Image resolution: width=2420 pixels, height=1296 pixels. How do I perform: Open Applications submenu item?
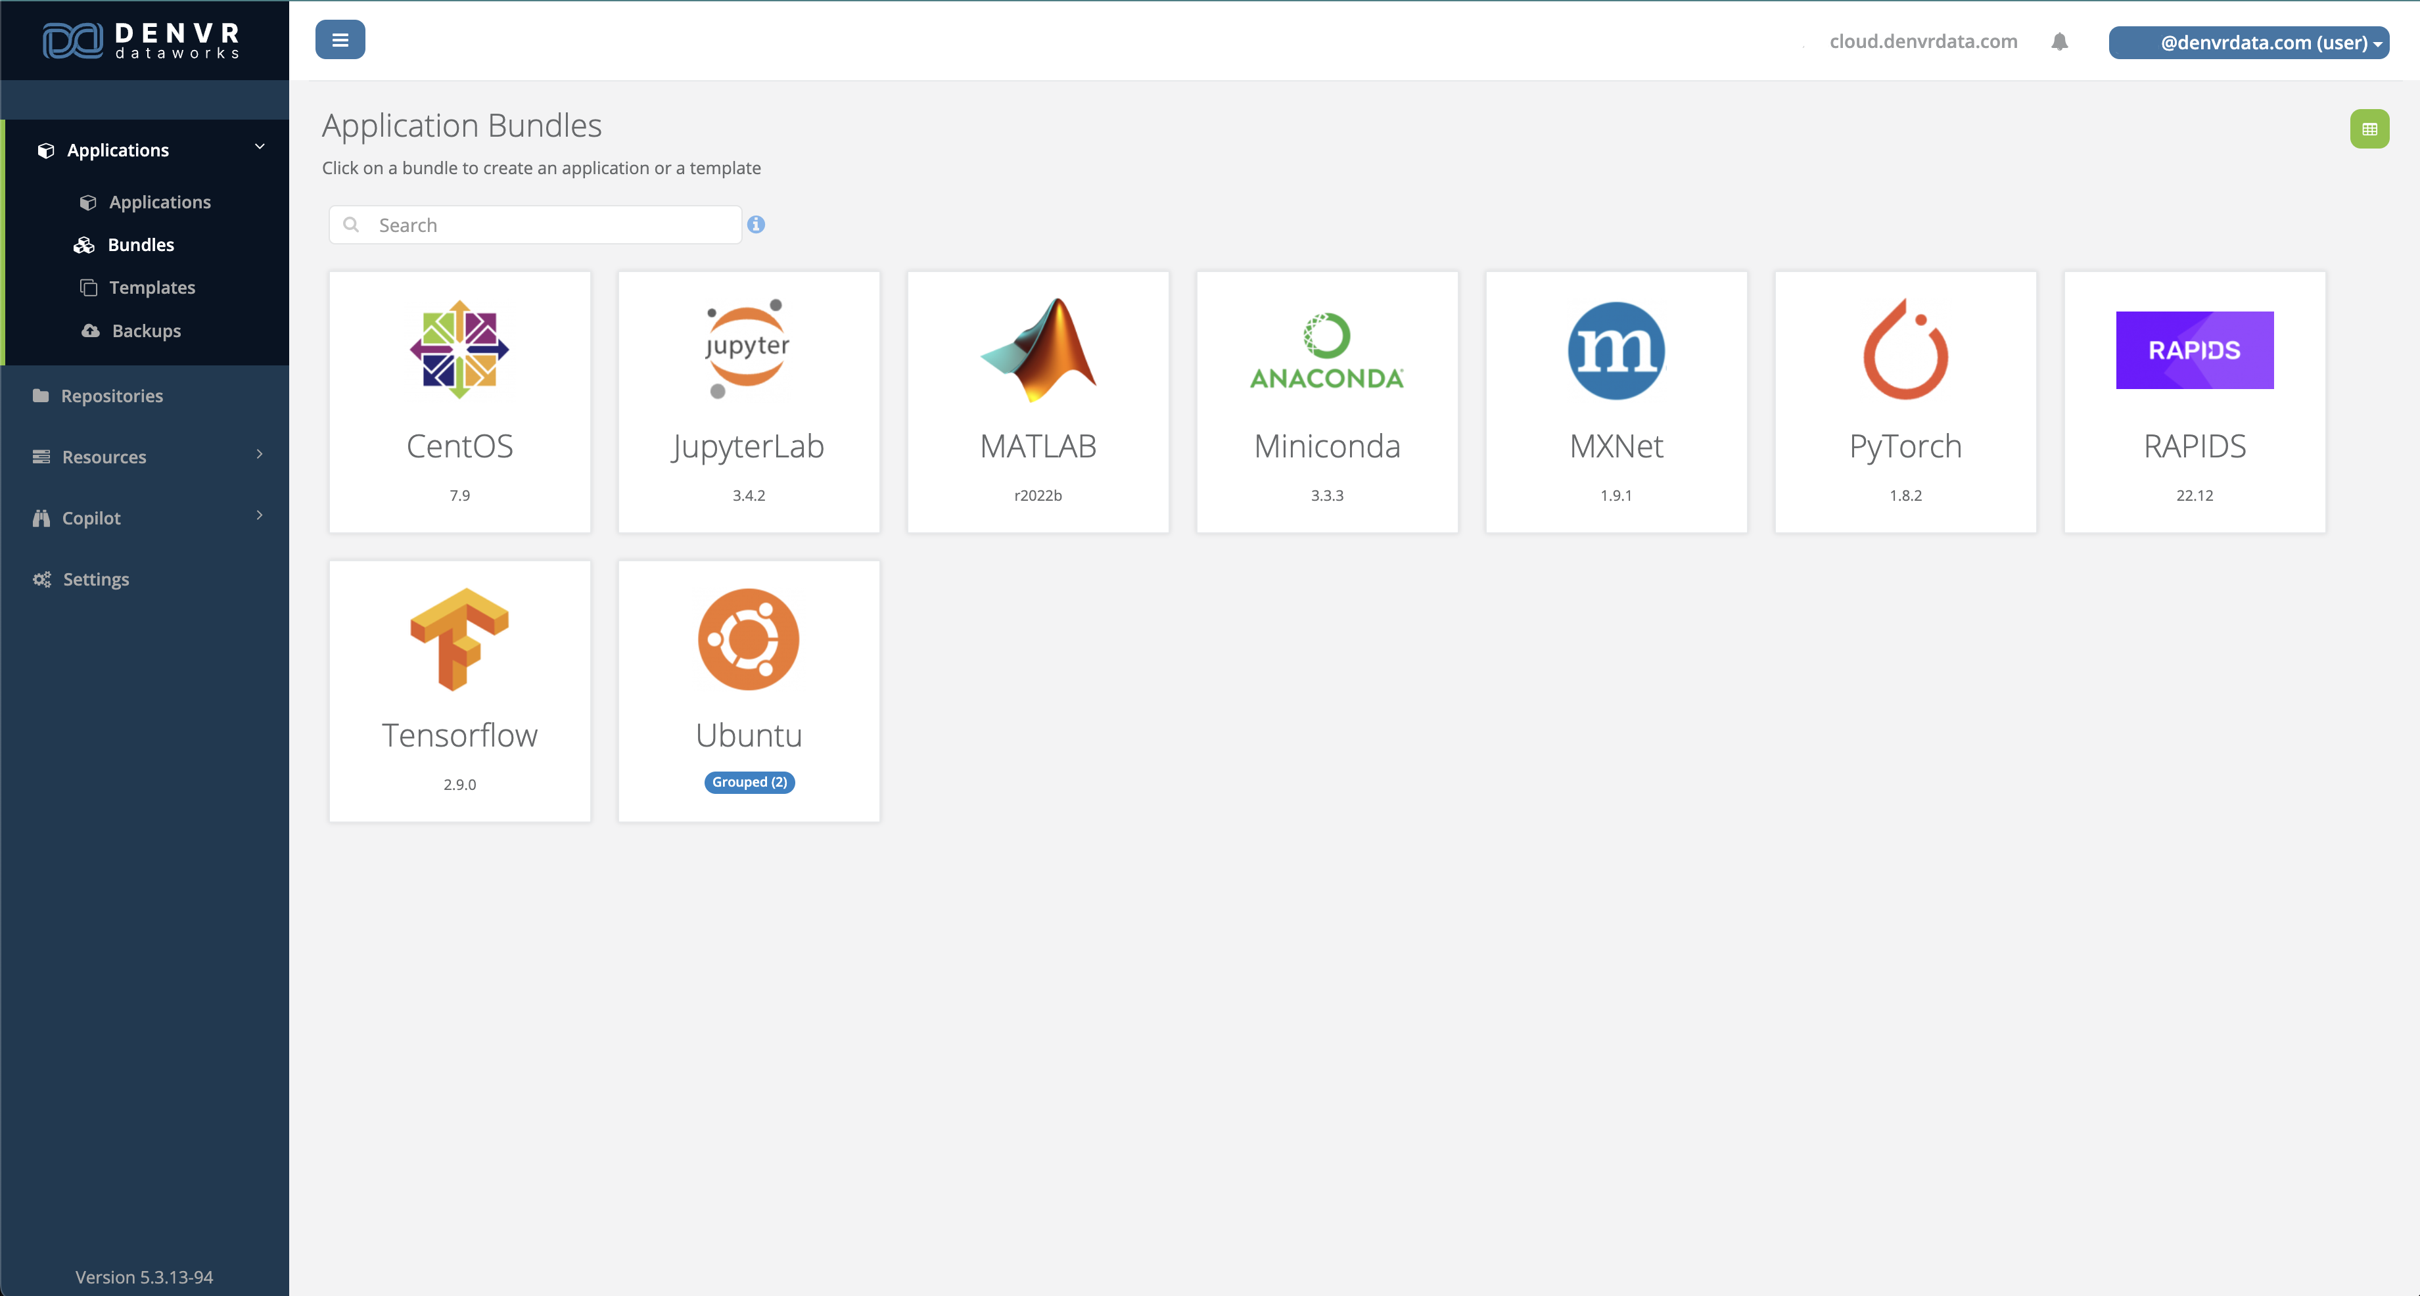coord(160,202)
